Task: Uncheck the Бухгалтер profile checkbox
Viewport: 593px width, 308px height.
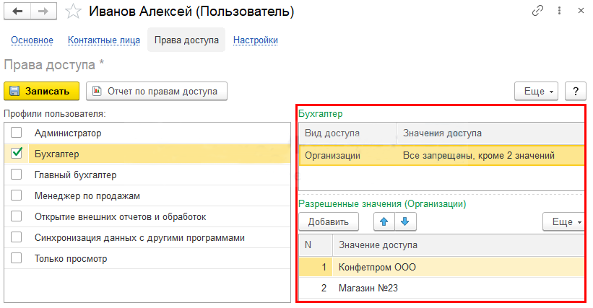Action: (x=17, y=153)
